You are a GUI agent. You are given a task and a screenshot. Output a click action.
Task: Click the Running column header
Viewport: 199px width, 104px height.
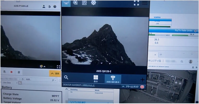click(x=74, y=90)
